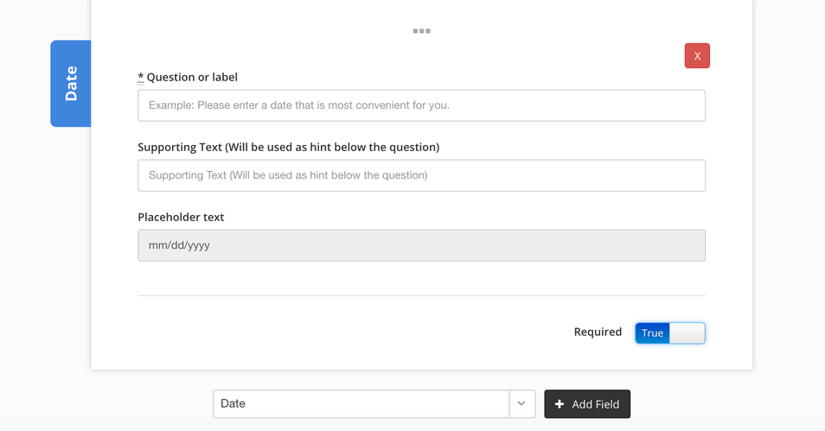Click the plus icon on Add Field
This screenshot has width=825, height=431.
point(560,403)
